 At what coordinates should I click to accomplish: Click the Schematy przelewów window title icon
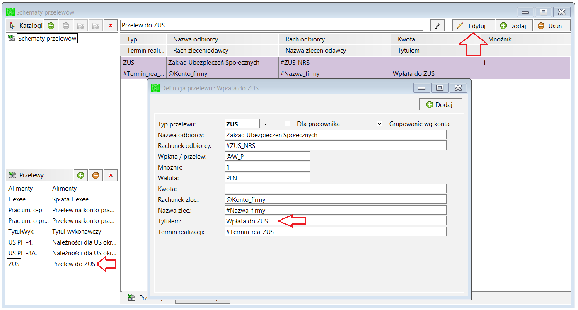point(11,12)
